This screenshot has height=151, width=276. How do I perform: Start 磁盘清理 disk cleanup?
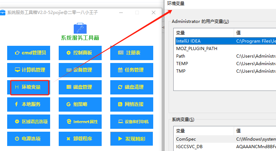click(131, 87)
